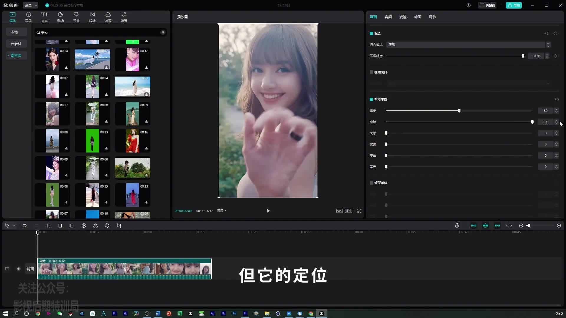Click the 快捷键 shortcuts button
Image resolution: width=566 pixels, height=318 pixels.
coord(487,5)
